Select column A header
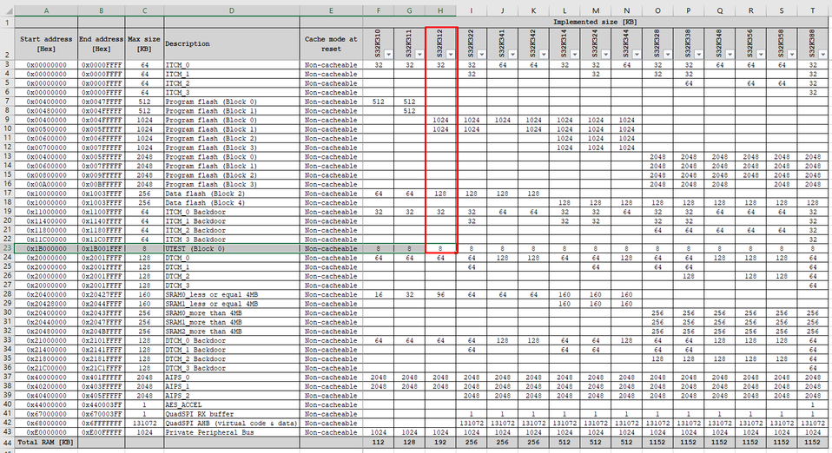This screenshot has height=453, width=832. [46, 10]
